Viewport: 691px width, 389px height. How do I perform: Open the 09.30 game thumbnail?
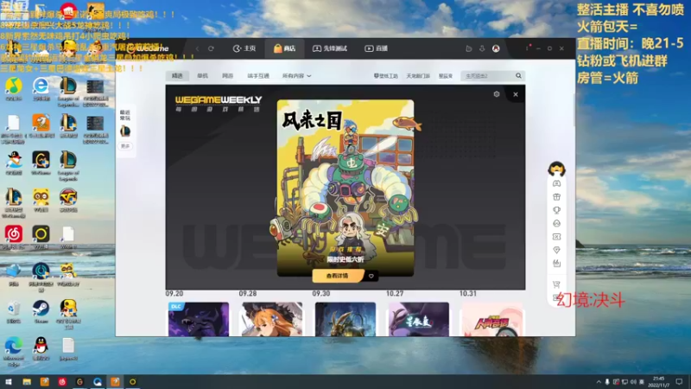coord(345,319)
